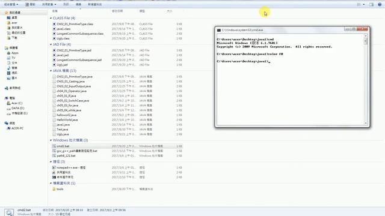Click the Homegroup (家用群組) icon

[x=7, y=88]
